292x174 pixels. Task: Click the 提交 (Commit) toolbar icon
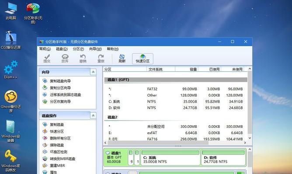(47, 58)
